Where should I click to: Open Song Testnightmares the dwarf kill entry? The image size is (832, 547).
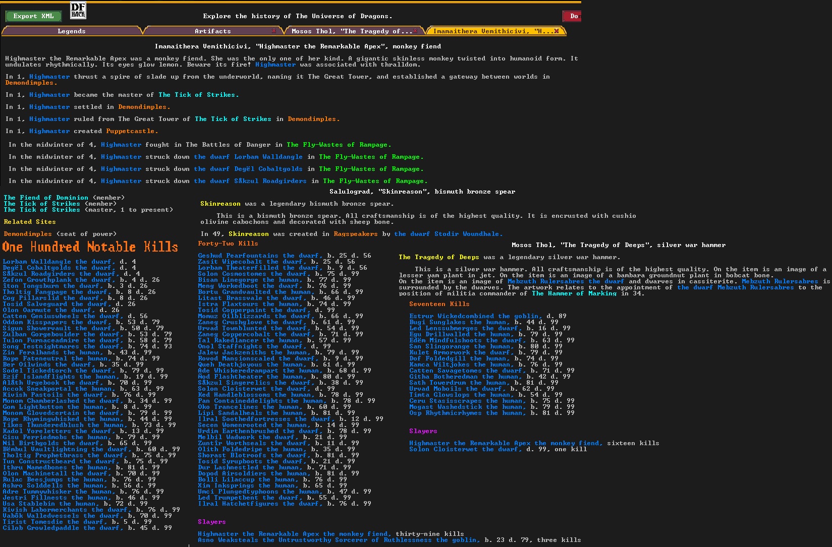(x=87, y=346)
